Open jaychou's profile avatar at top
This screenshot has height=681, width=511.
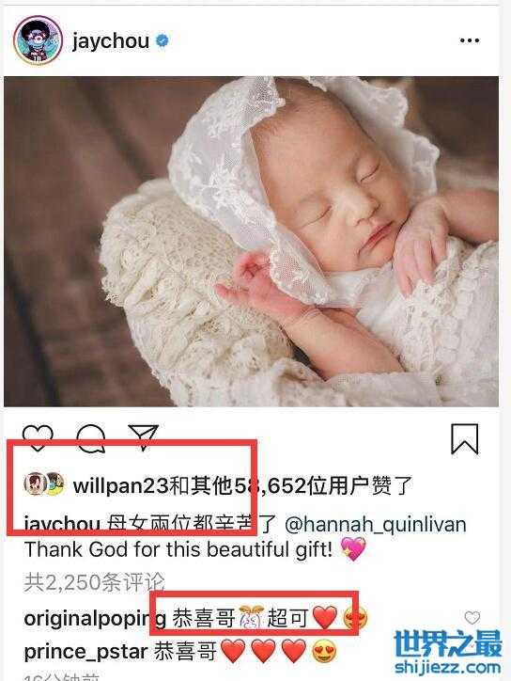pos(38,40)
